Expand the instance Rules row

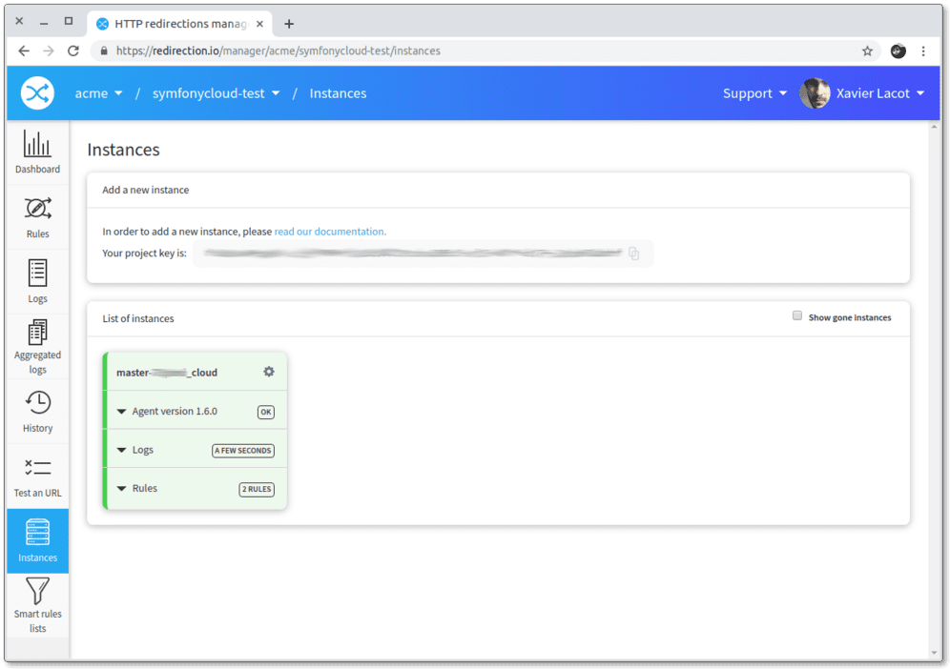[x=196, y=489]
